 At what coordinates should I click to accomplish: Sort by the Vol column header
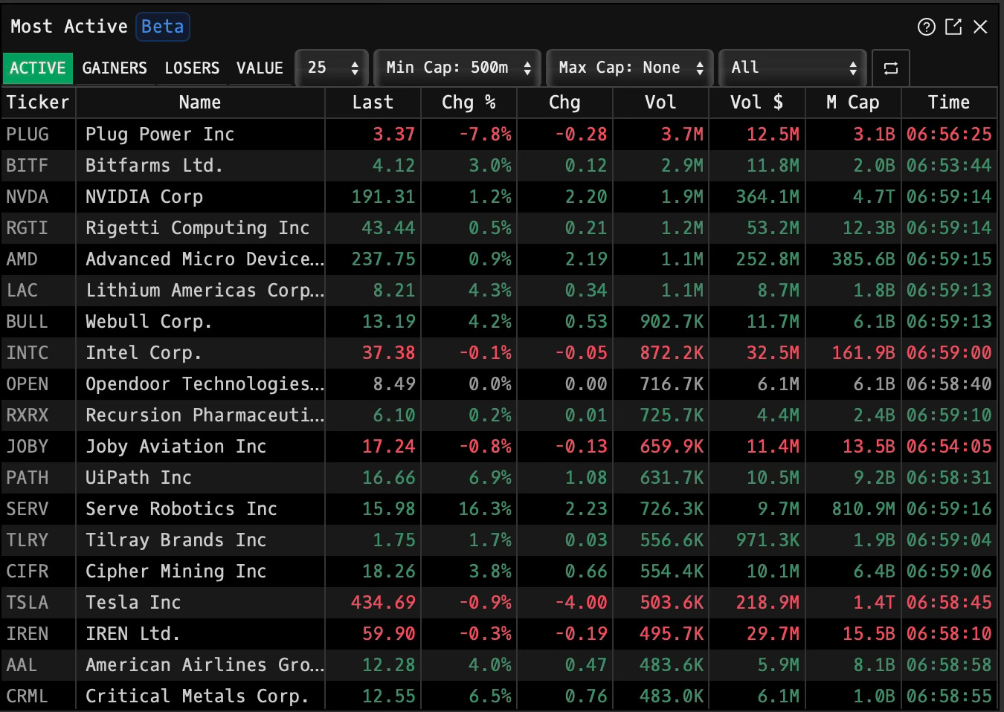tap(660, 103)
